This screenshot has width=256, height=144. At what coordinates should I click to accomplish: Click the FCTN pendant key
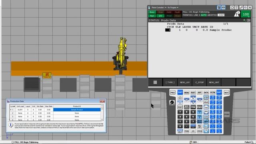(x=212, y=92)
